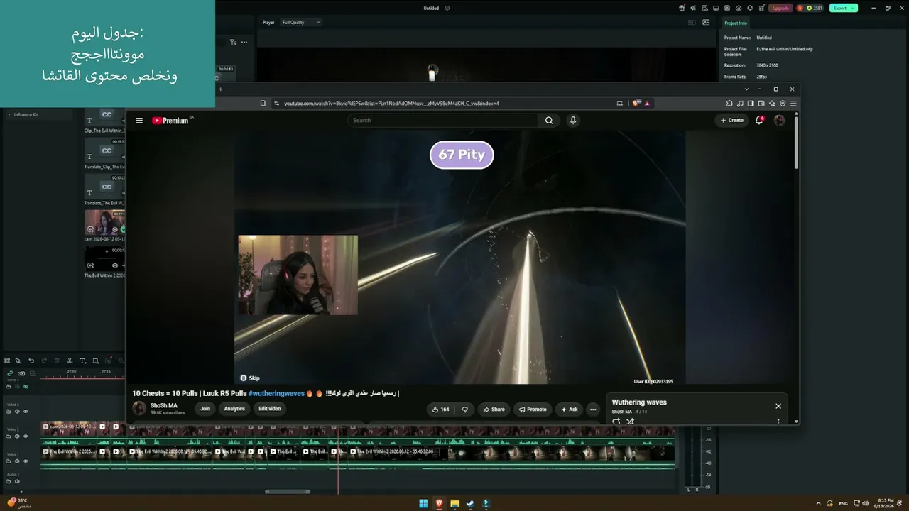Select the Text tool in timeline toolbar
This screenshot has width=909, height=511.
coord(82,361)
